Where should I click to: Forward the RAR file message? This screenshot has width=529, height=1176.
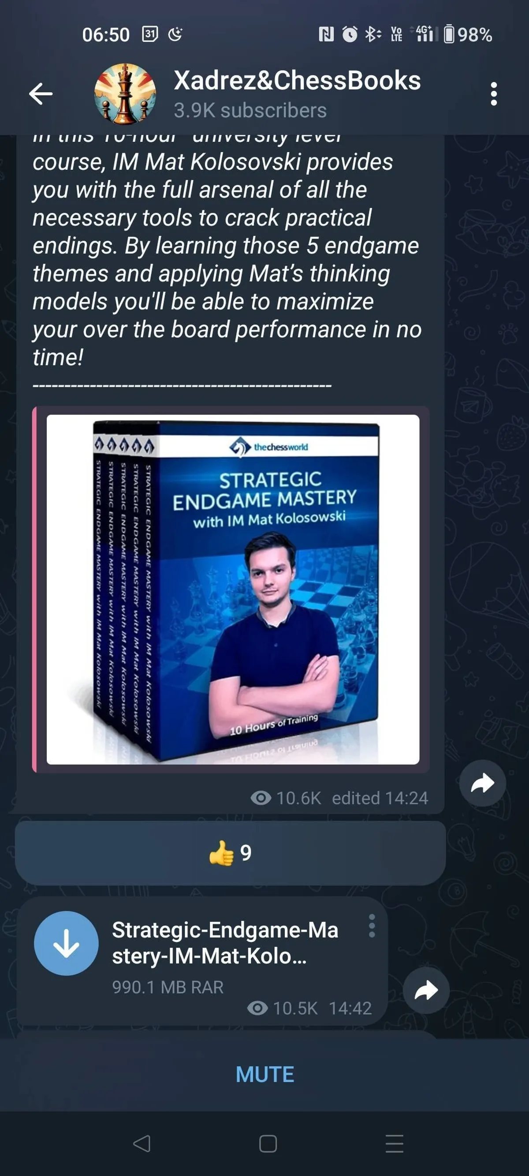click(x=426, y=990)
